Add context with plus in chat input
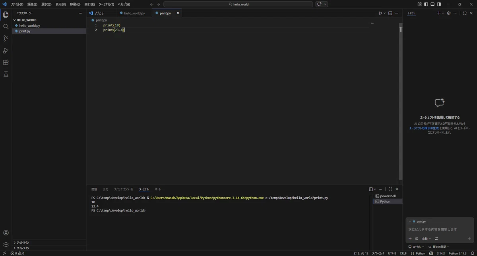477x256 pixels. [x=410, y=239]
